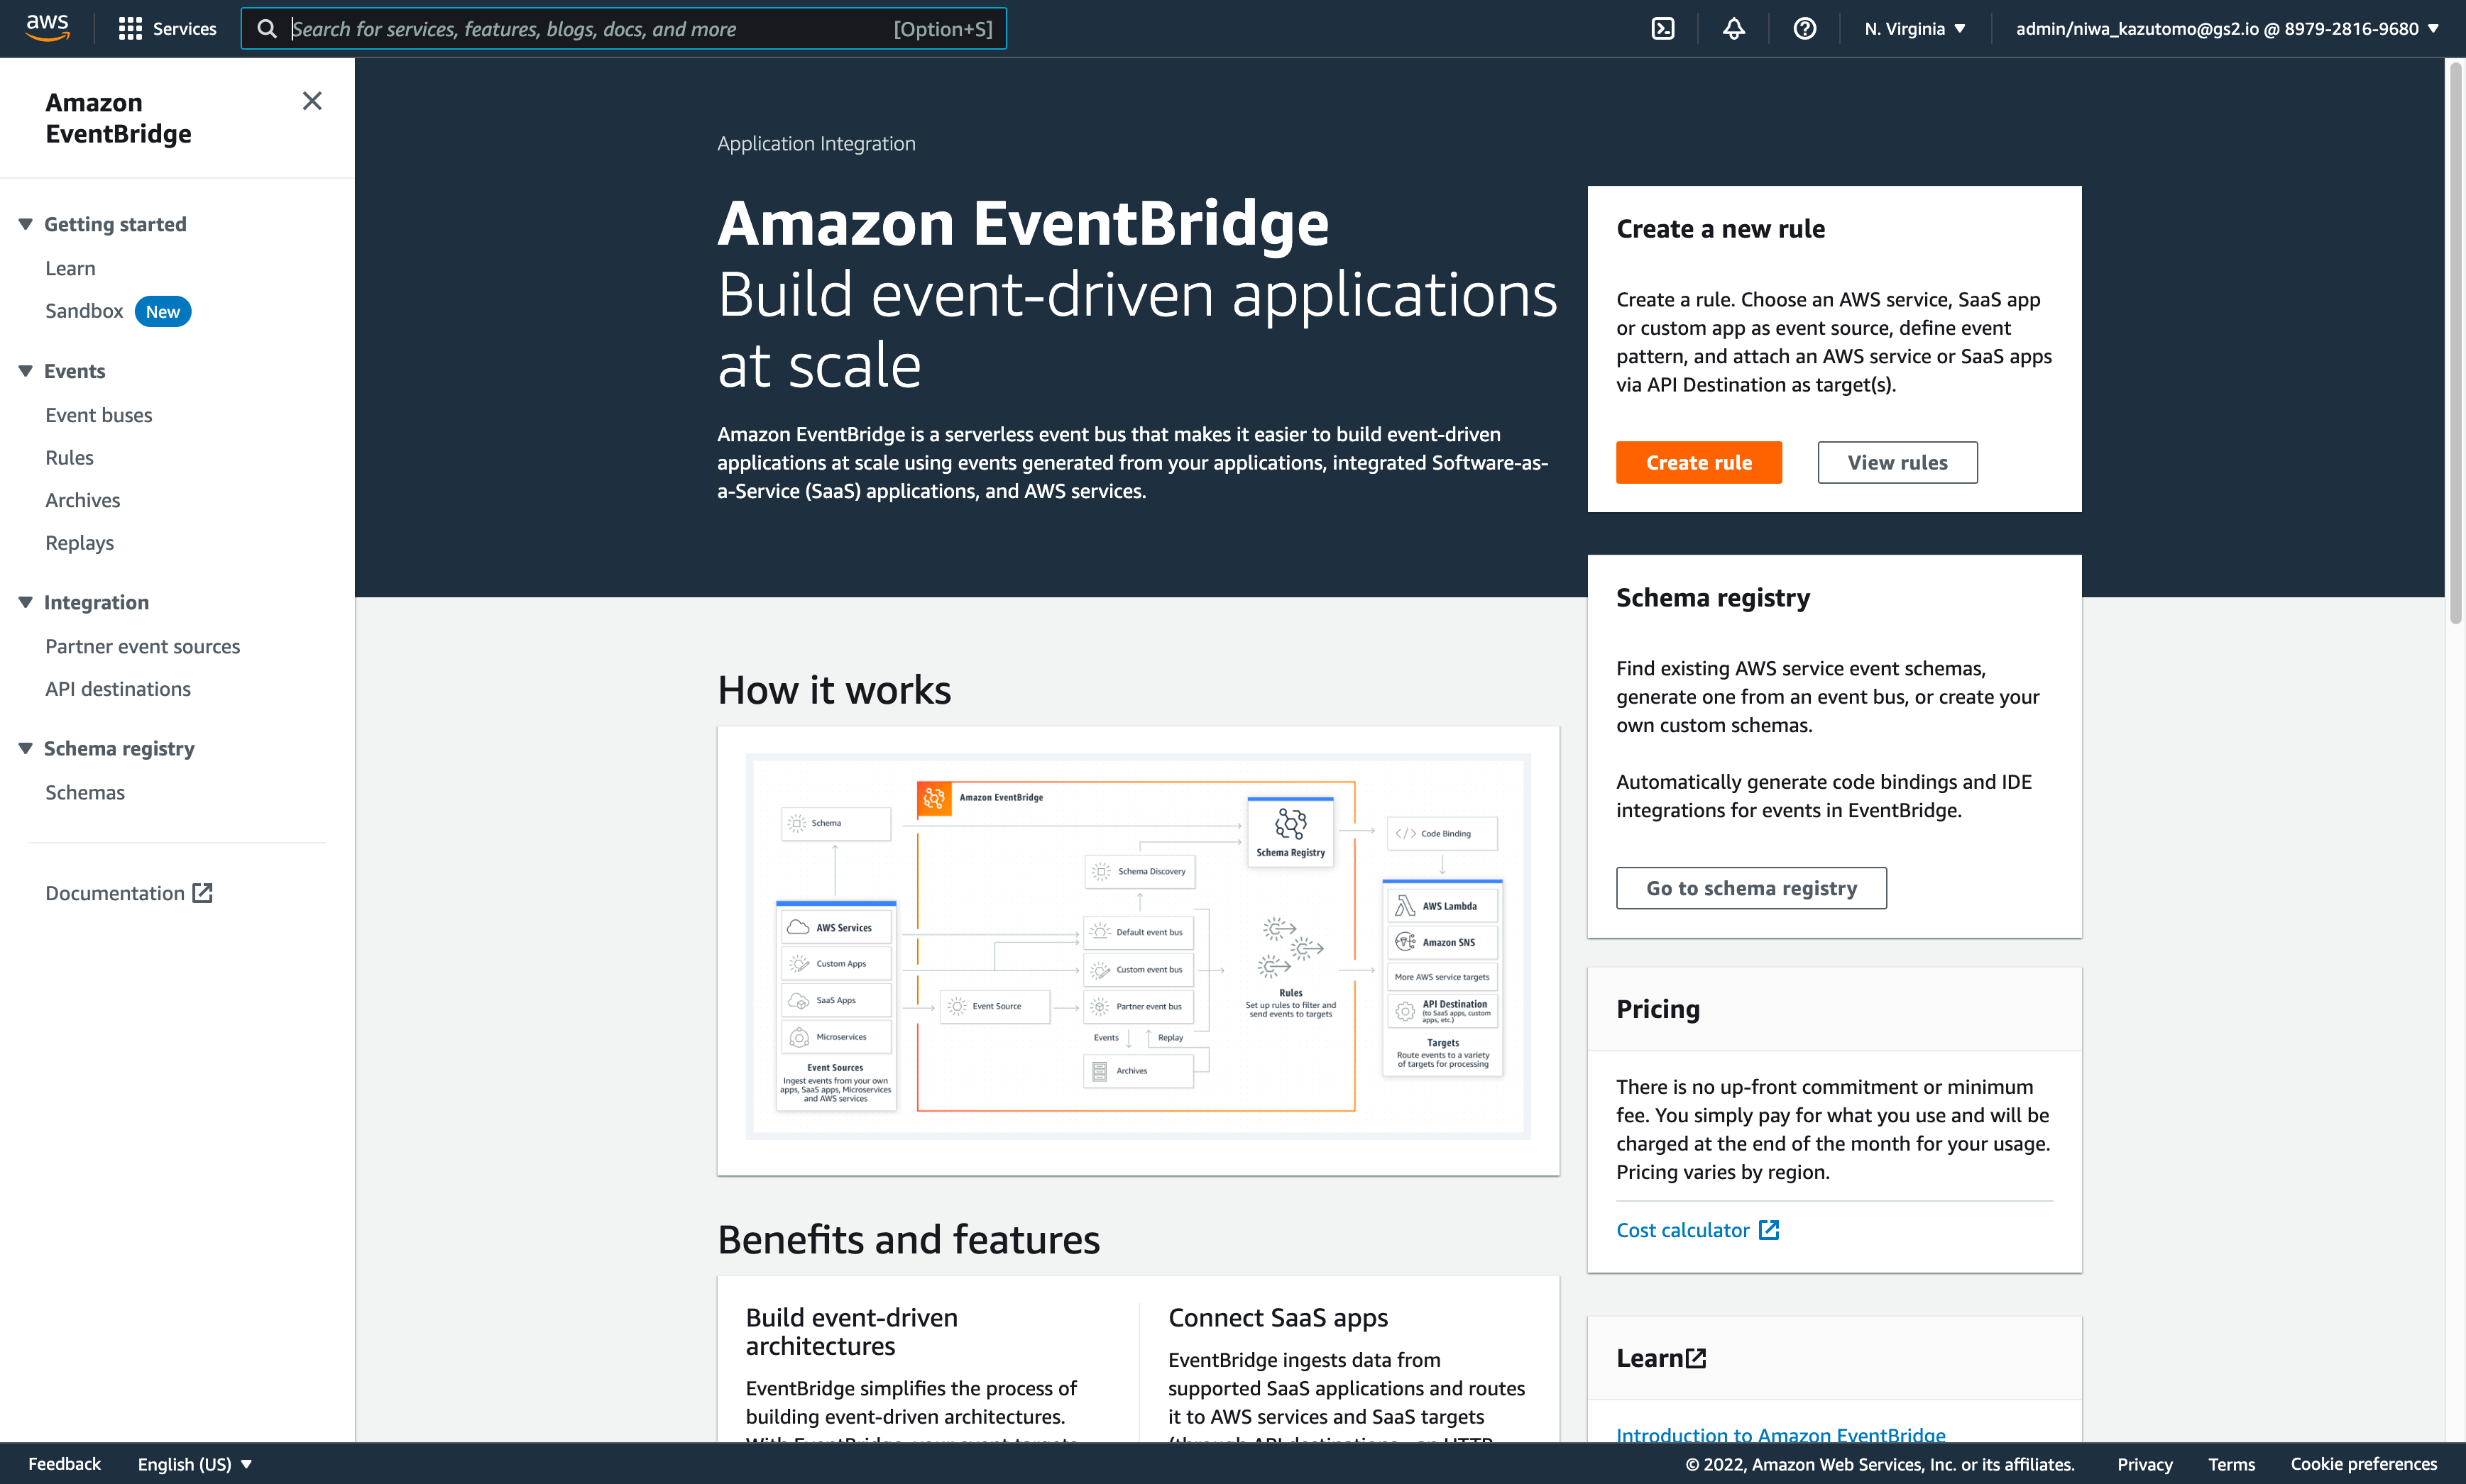Open the Terms footer link
This screenshot has width=2466, height=1484.
click(2231, 1464)
